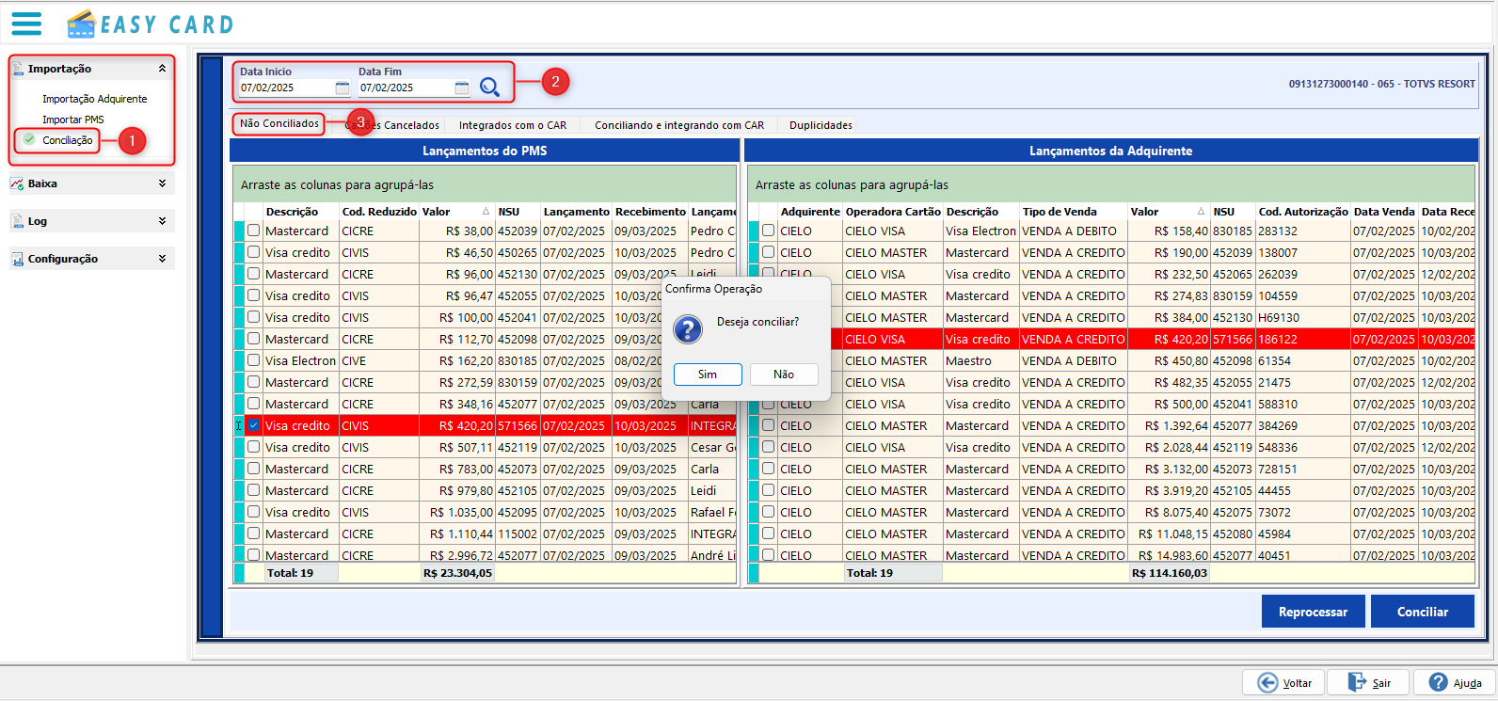Uncheck PMS row Visa credito R$ 420,20
The width and height of the screenshot is (1498, 701).
(x=254, y=425)
